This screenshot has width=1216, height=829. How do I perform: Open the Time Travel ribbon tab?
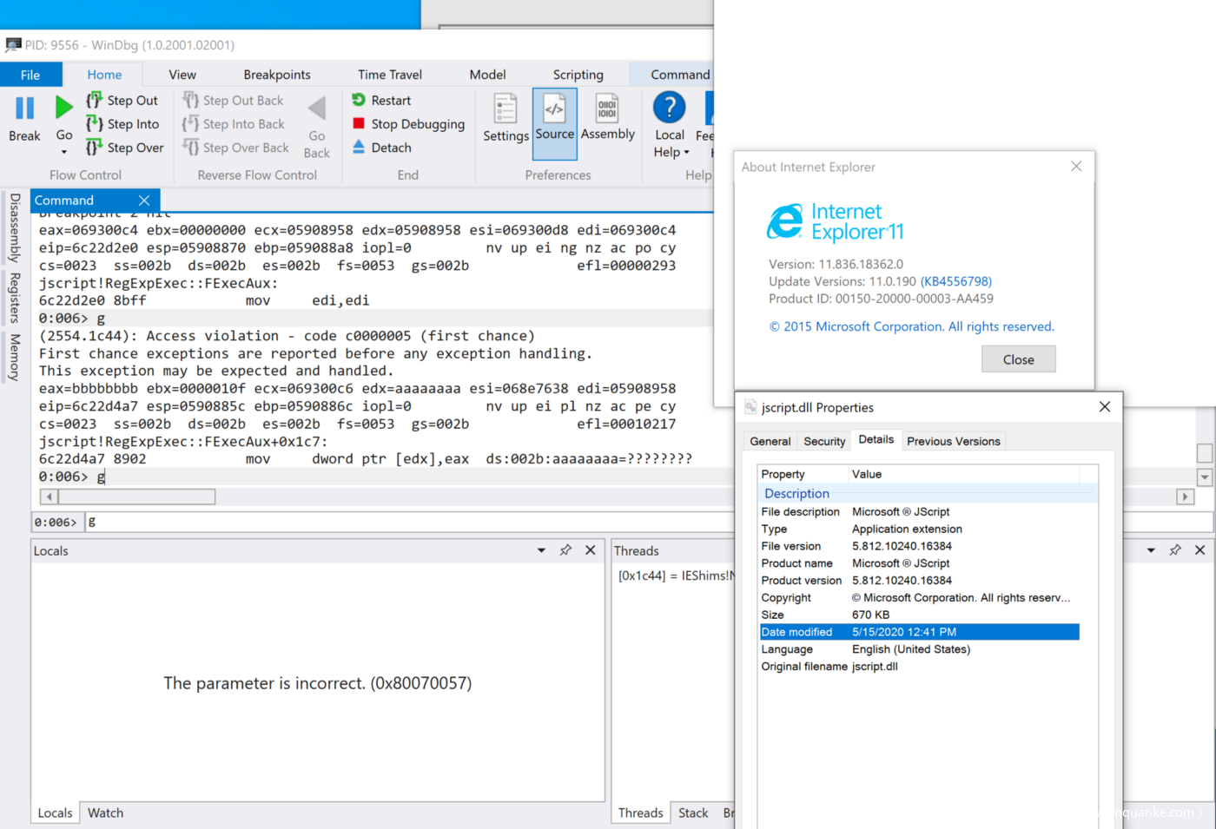[x=390, y=75]
